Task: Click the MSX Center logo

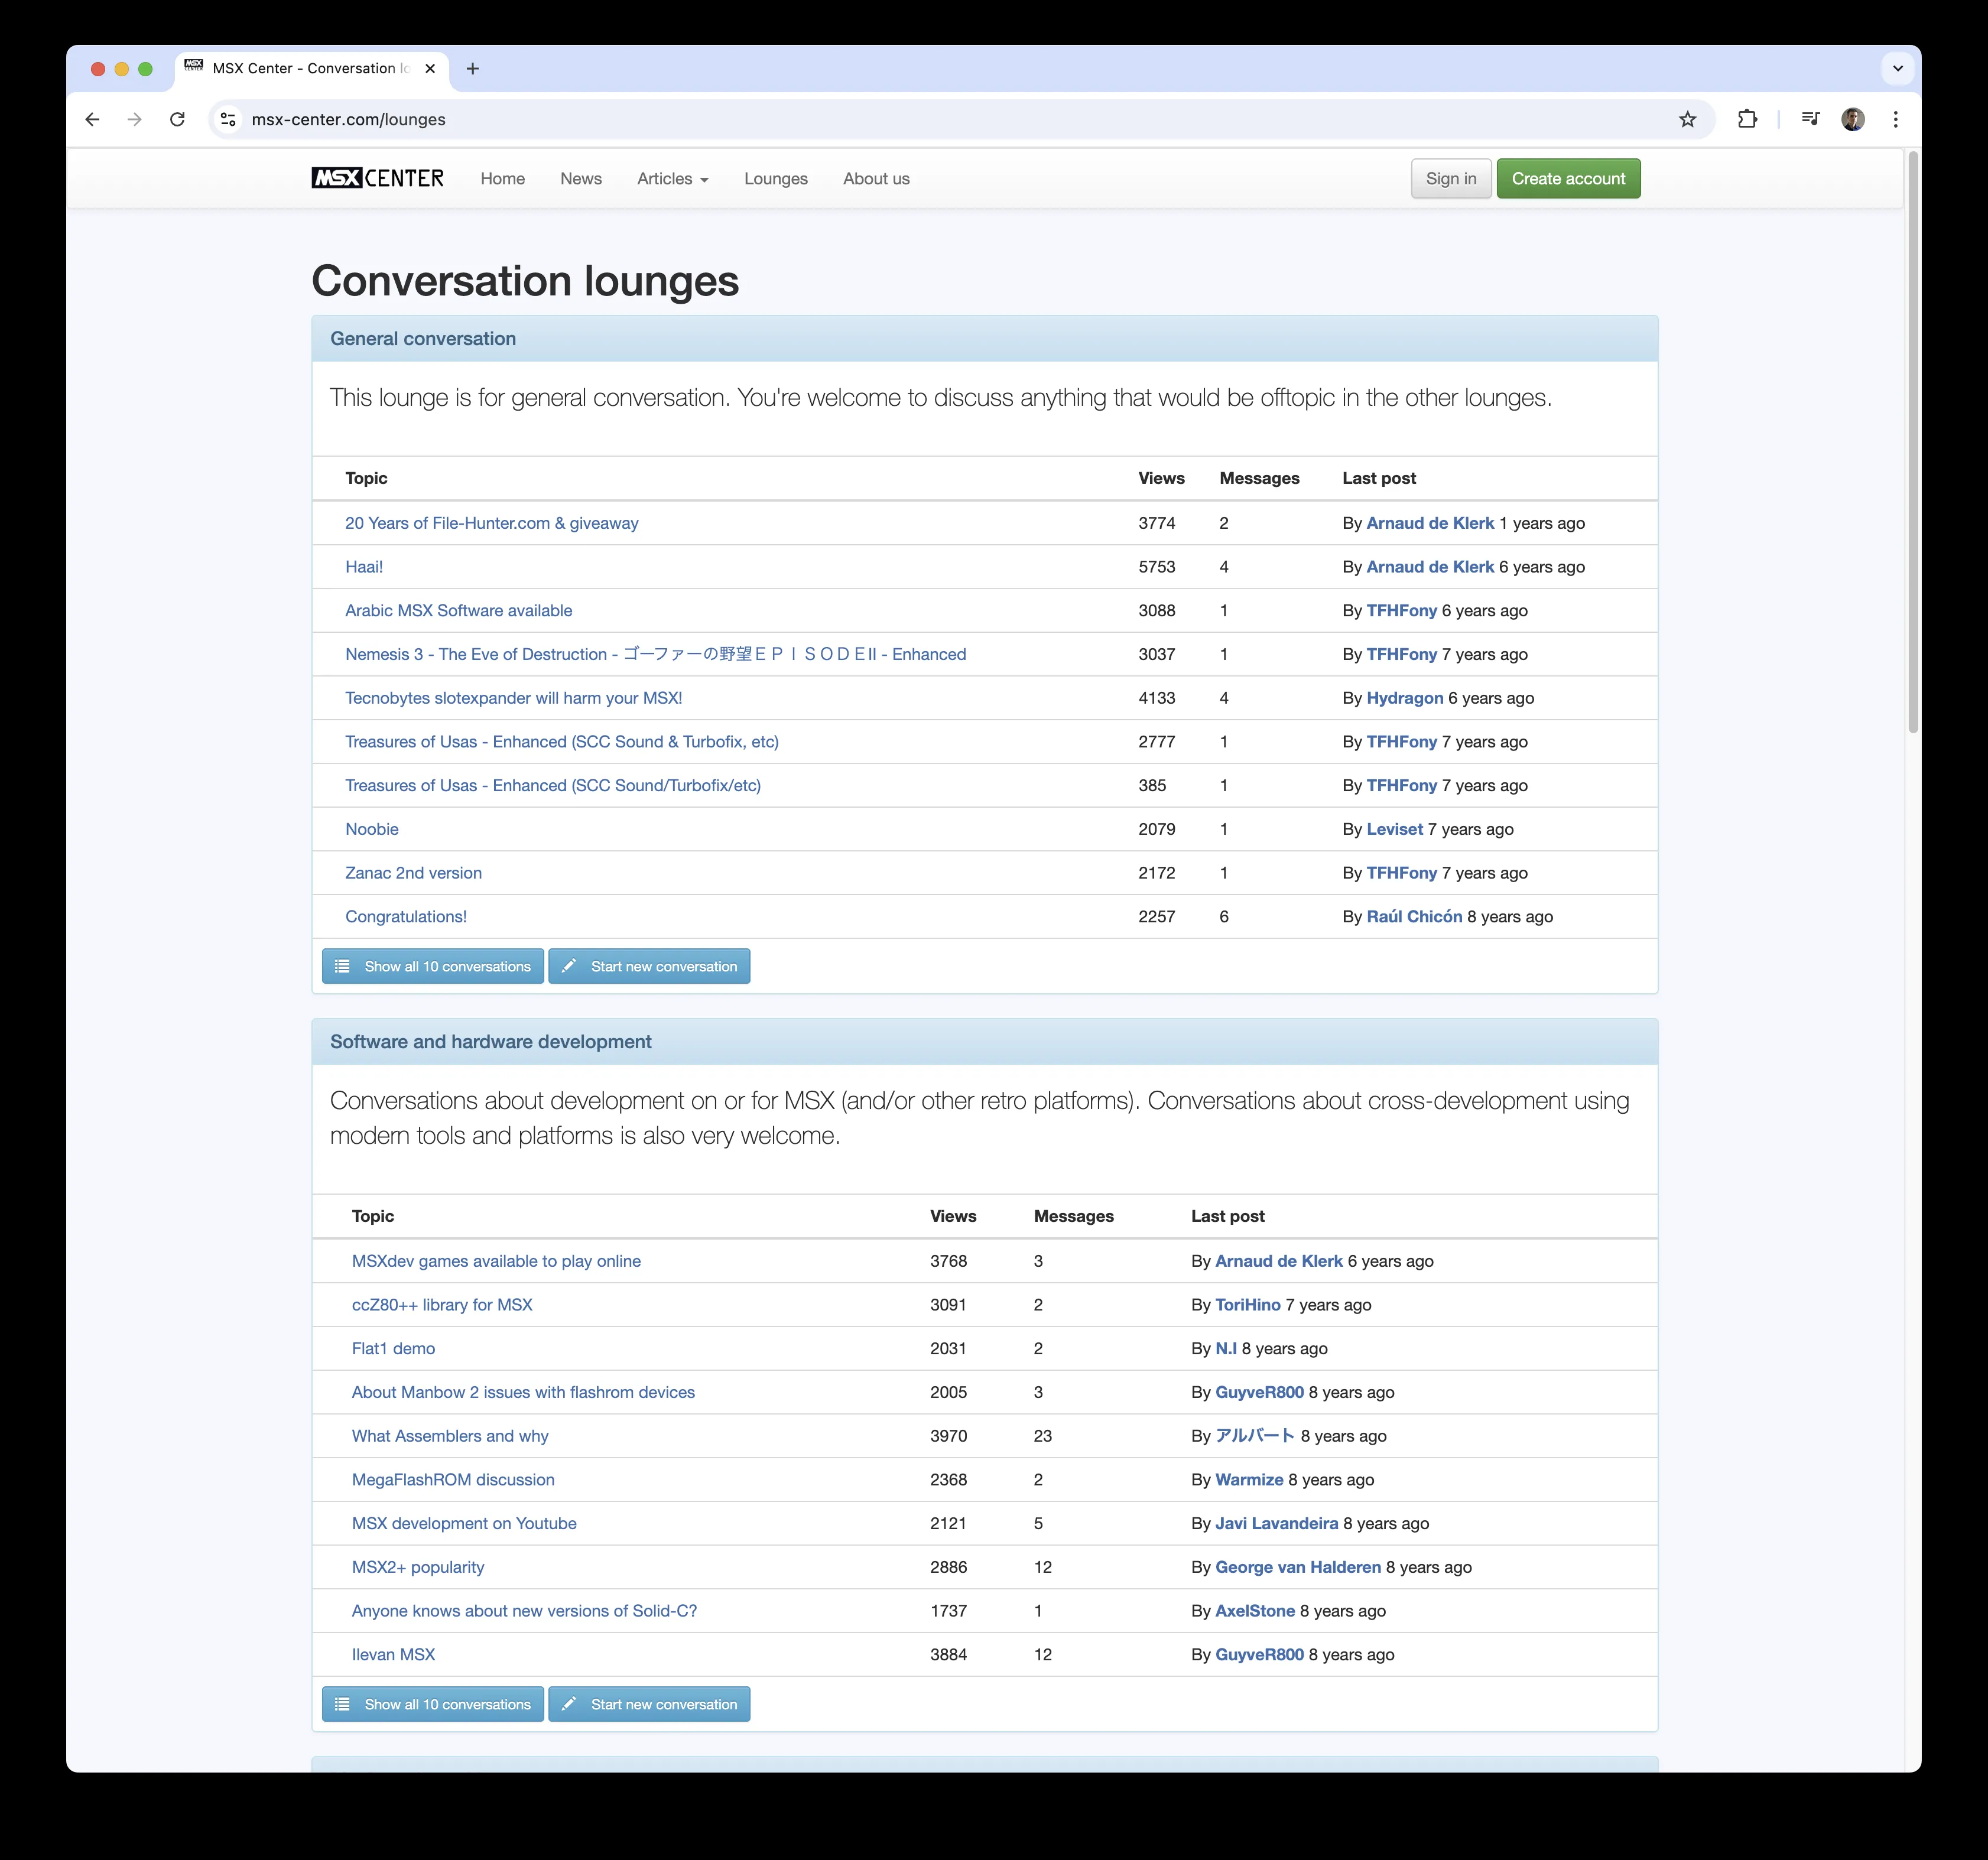Action: coord(377,179)
